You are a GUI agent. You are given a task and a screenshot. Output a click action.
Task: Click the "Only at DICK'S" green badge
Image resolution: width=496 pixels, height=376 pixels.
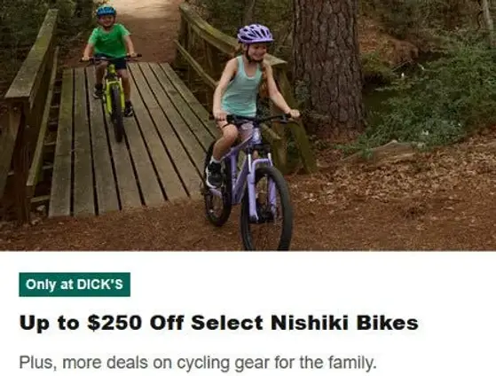75,285
